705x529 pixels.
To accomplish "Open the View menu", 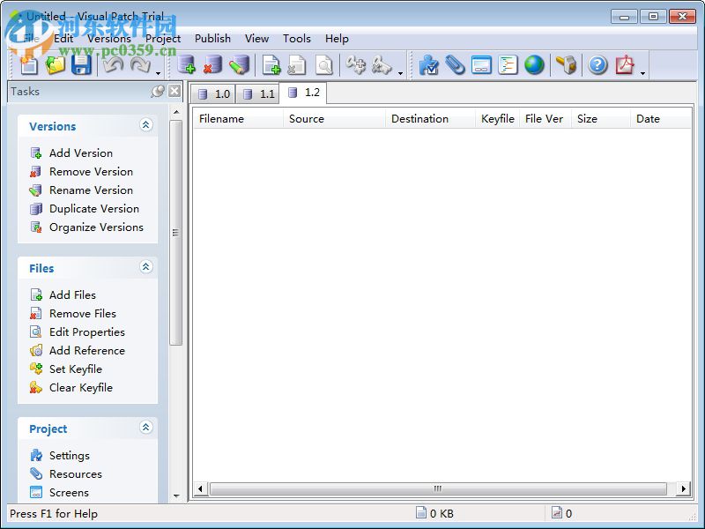I will pos(256,39).
